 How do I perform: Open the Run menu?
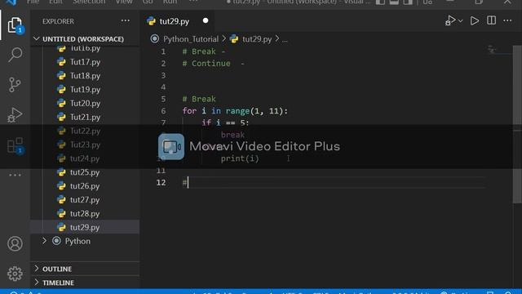[x=170, y=2]
